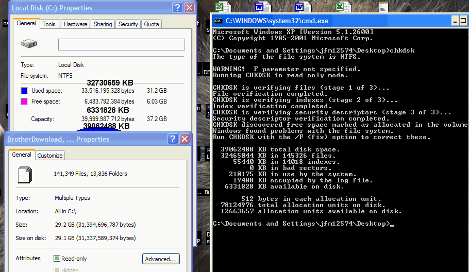
Task: Go to the Sharing tab
Action: click(103, 24)
